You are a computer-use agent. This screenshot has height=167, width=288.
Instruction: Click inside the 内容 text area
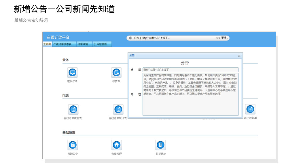click(190, 94)
